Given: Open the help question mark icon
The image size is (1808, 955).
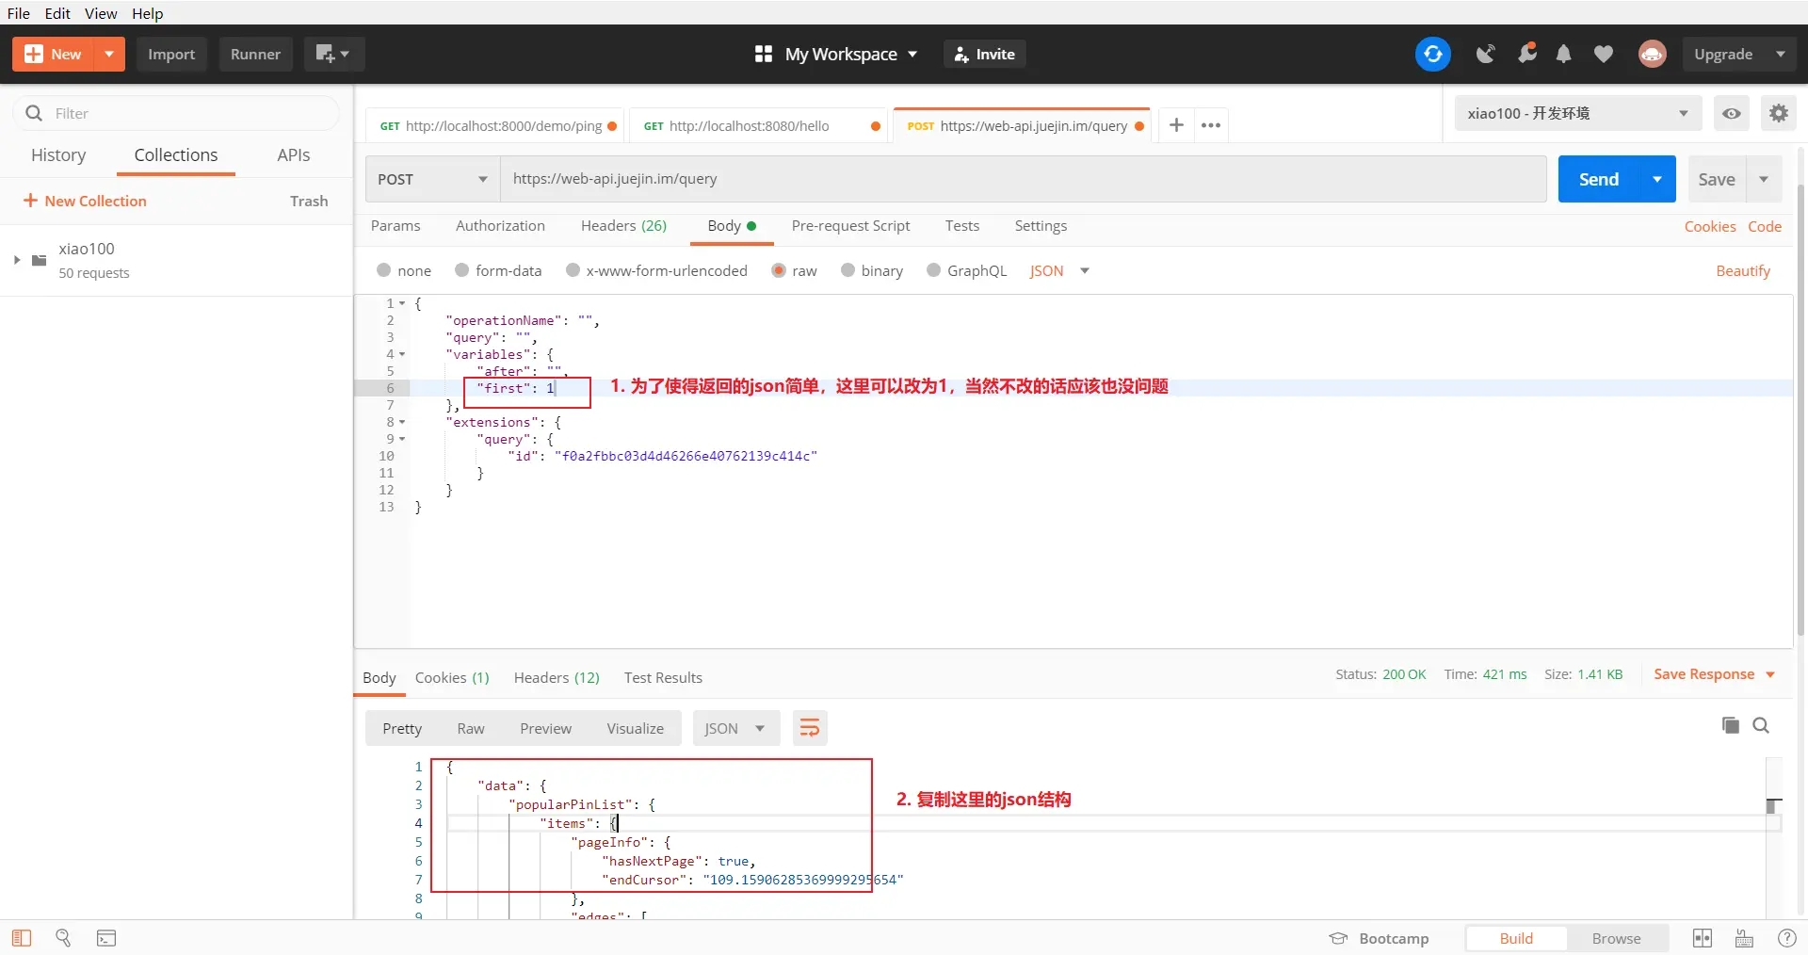Looking at the screenshot, I should 1786,938.
